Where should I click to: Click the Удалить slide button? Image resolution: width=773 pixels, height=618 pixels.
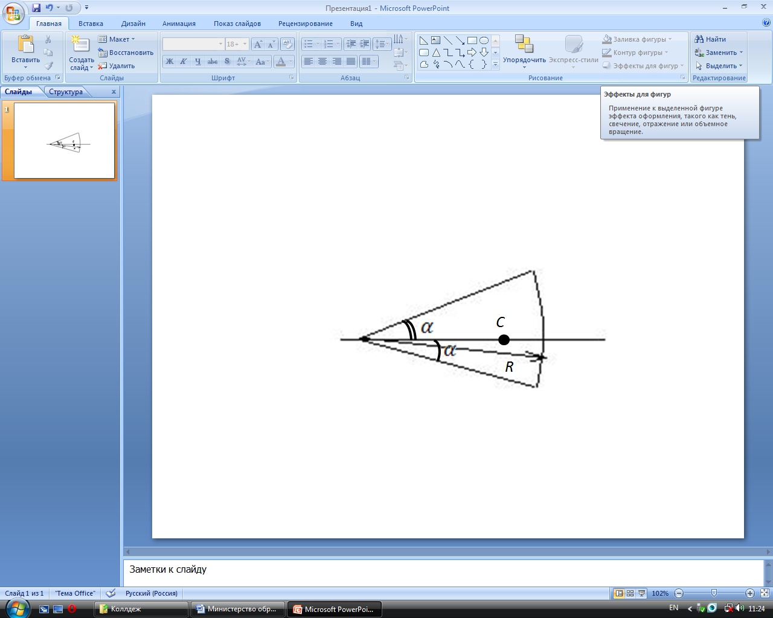click(x=117, y=66)
